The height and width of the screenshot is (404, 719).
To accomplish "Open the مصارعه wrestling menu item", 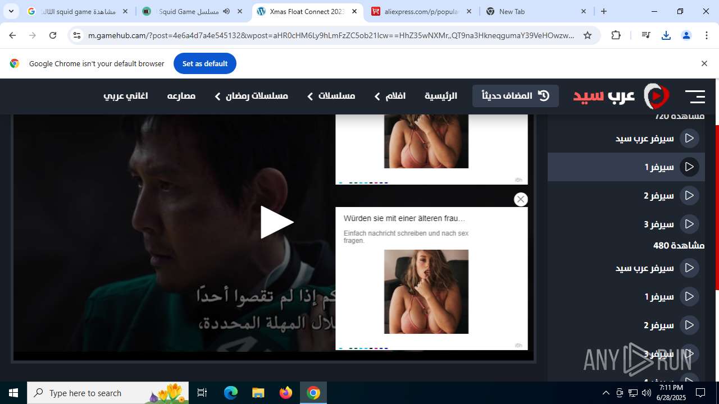I will click(x=181, y=96).
